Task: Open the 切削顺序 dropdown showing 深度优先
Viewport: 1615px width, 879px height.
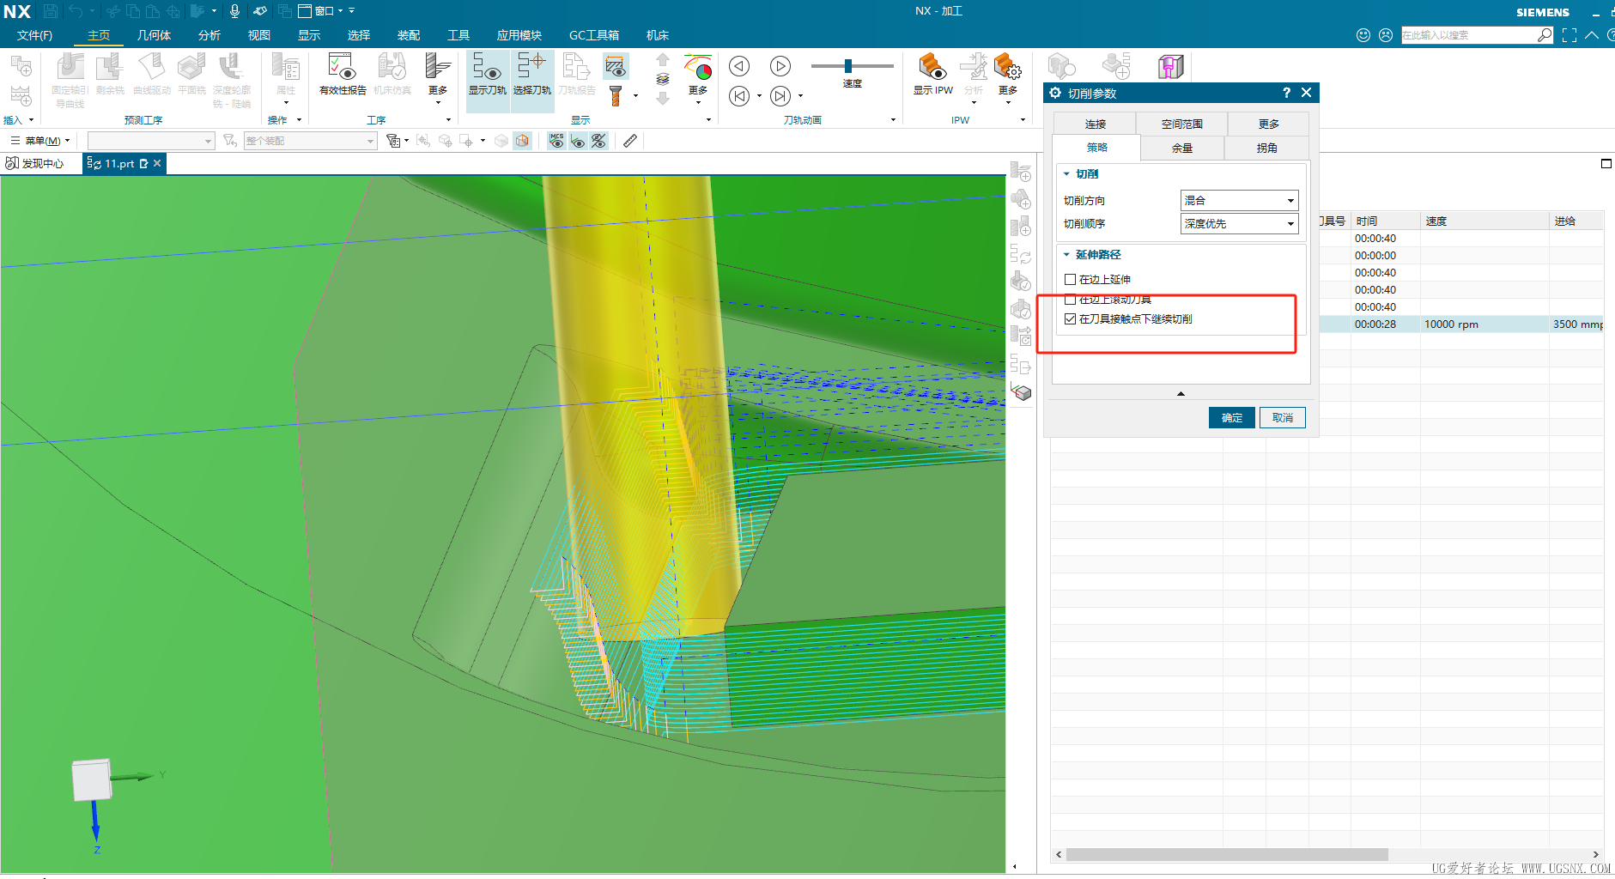Action: (1239, 224)
